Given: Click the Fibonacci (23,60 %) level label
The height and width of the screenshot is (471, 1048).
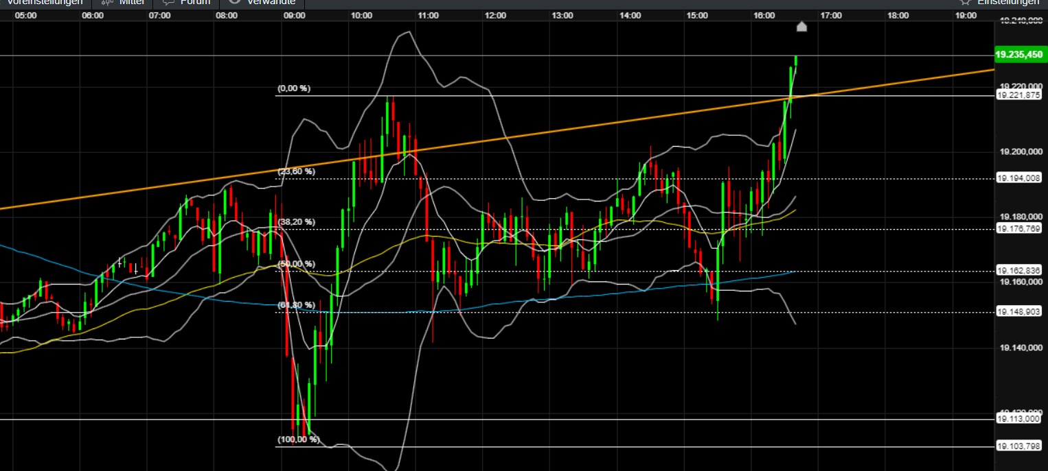Looking at the screenshot, I should coord(296,171).
